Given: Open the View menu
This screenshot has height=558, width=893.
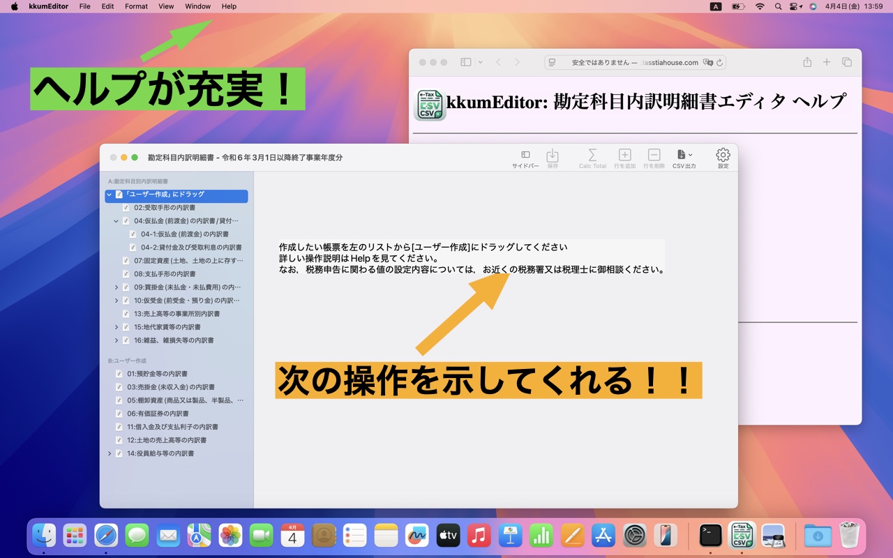Looking at the screenshot, I should pos(166,6).
